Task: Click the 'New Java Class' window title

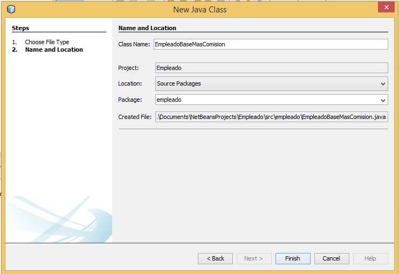Action: [x=200, y=9]
